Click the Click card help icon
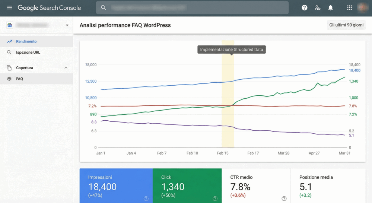Viewport: 372px width, 203px height. (215, 199)
